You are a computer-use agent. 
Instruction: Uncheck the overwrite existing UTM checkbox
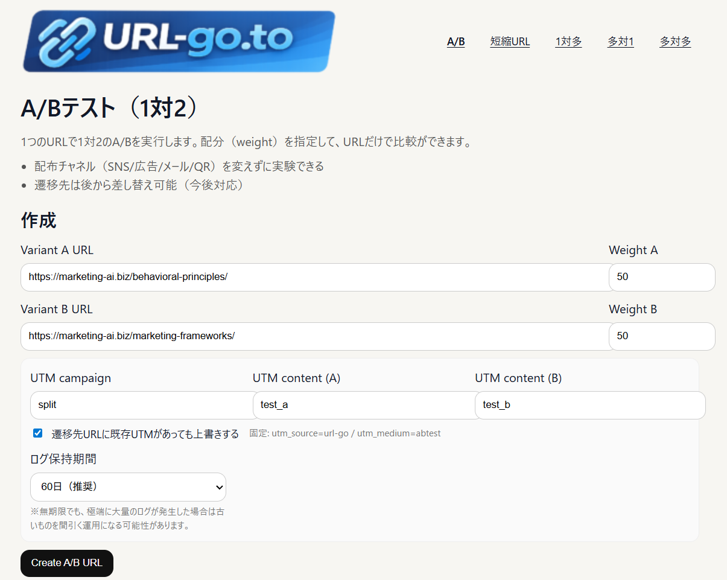(x=38, y=433)
